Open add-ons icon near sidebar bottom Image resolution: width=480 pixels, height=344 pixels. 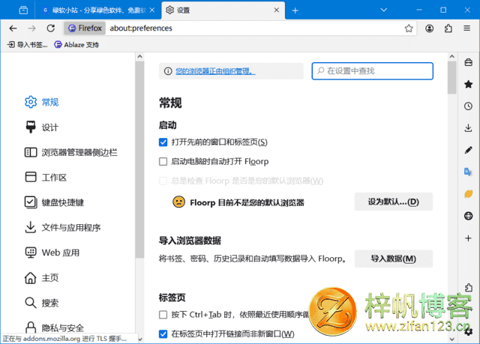point(468,288)
